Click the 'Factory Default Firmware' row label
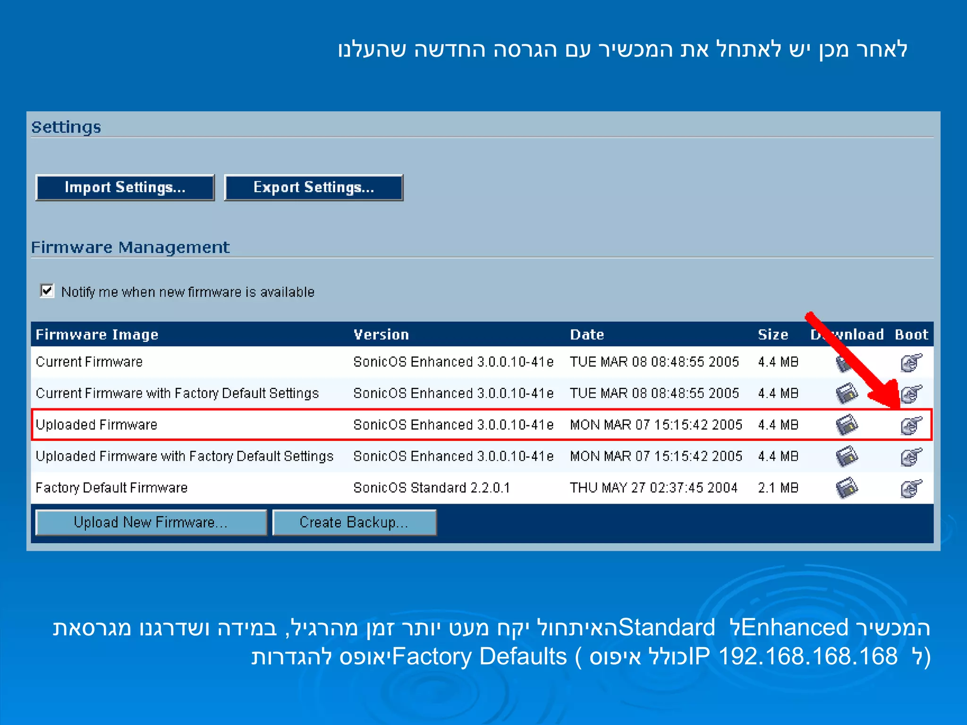This screenshot has width=967, height=725. point(112,488)
